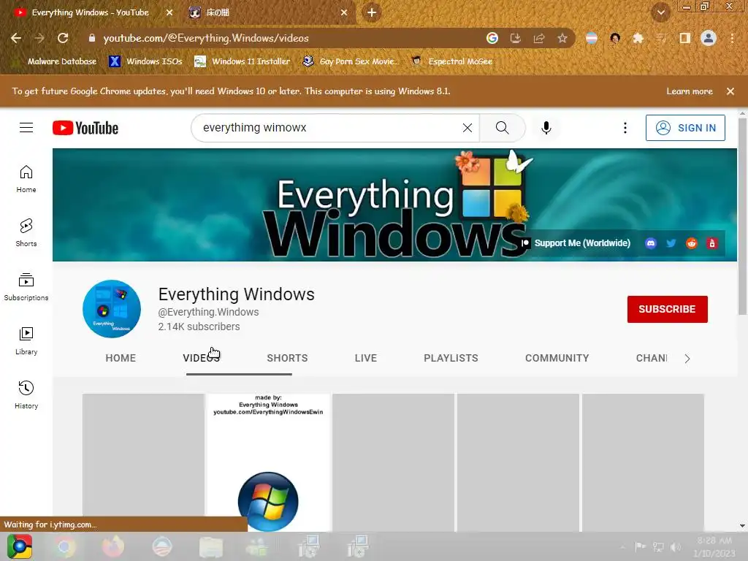Open the Windows 11 Installer bookmark
This screenshot has height=561, width=748.
click(243, 61)
